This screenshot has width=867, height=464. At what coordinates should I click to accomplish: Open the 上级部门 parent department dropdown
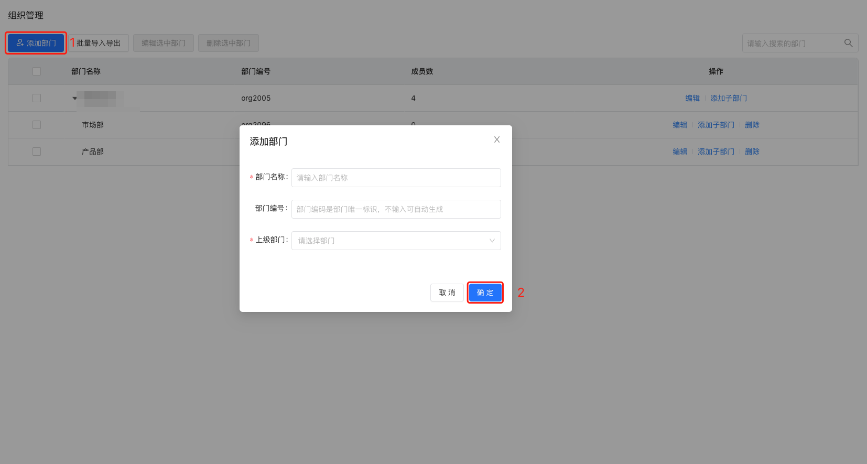396,241
